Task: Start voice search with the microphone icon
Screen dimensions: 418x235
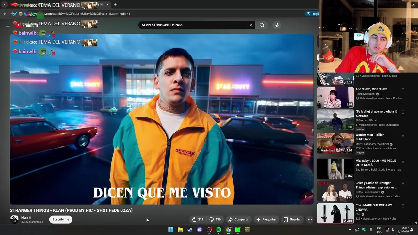Action: tap(277, 25)
